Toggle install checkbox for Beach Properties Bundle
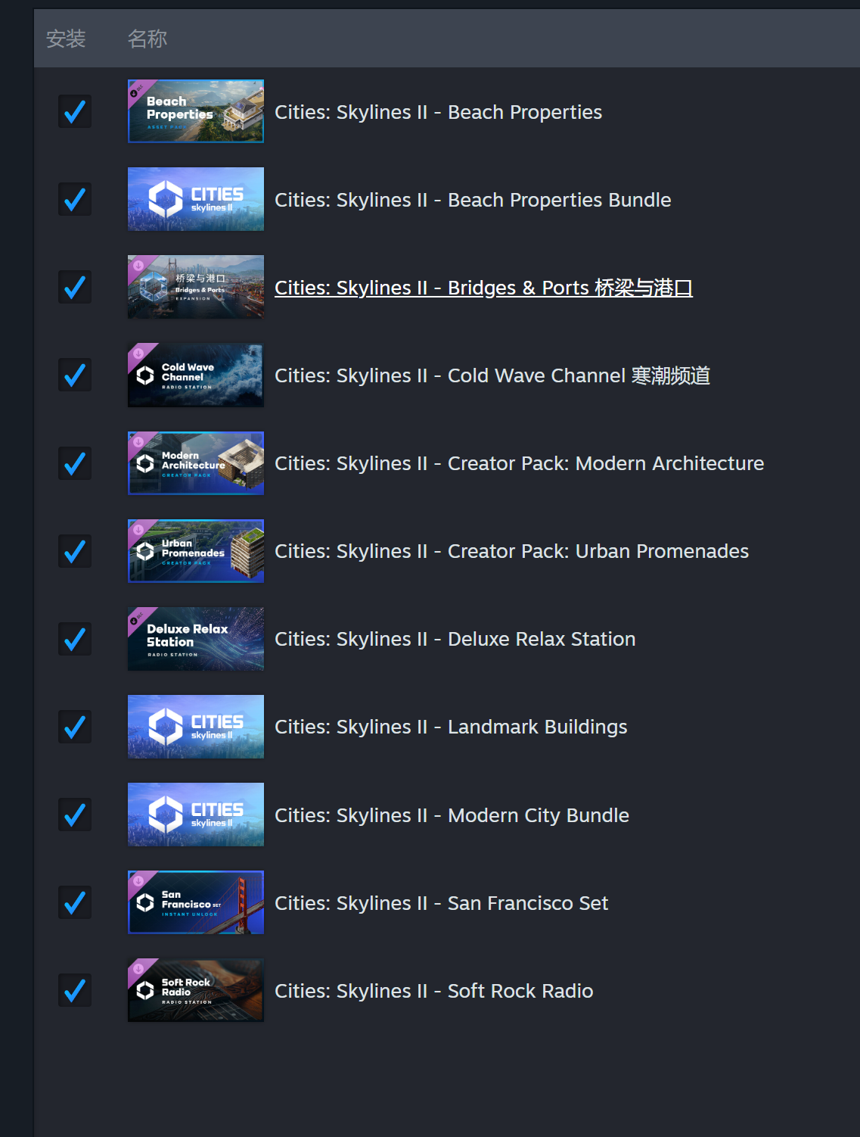The image size is (860, 1137). click(75, 199)
